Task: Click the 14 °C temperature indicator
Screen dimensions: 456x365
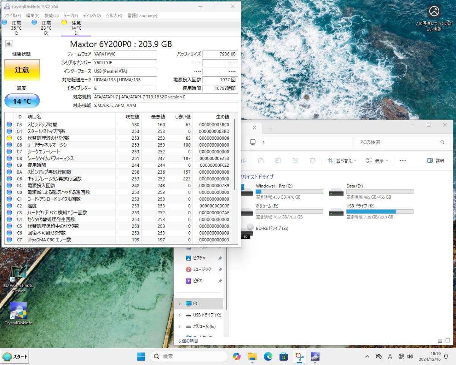Action: tap(22, 101)
